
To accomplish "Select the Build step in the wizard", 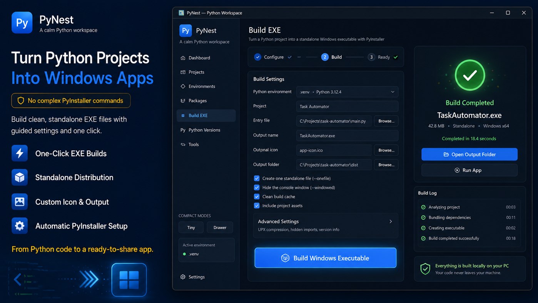I will (332, 57).
